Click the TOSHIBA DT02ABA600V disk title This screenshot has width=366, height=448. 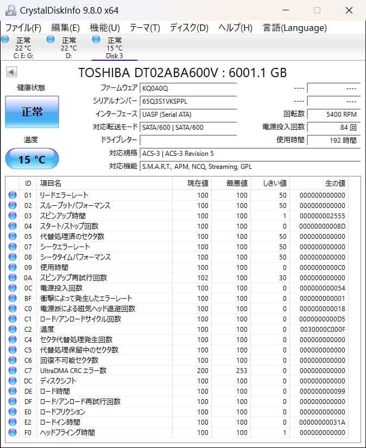coord(182,73)
